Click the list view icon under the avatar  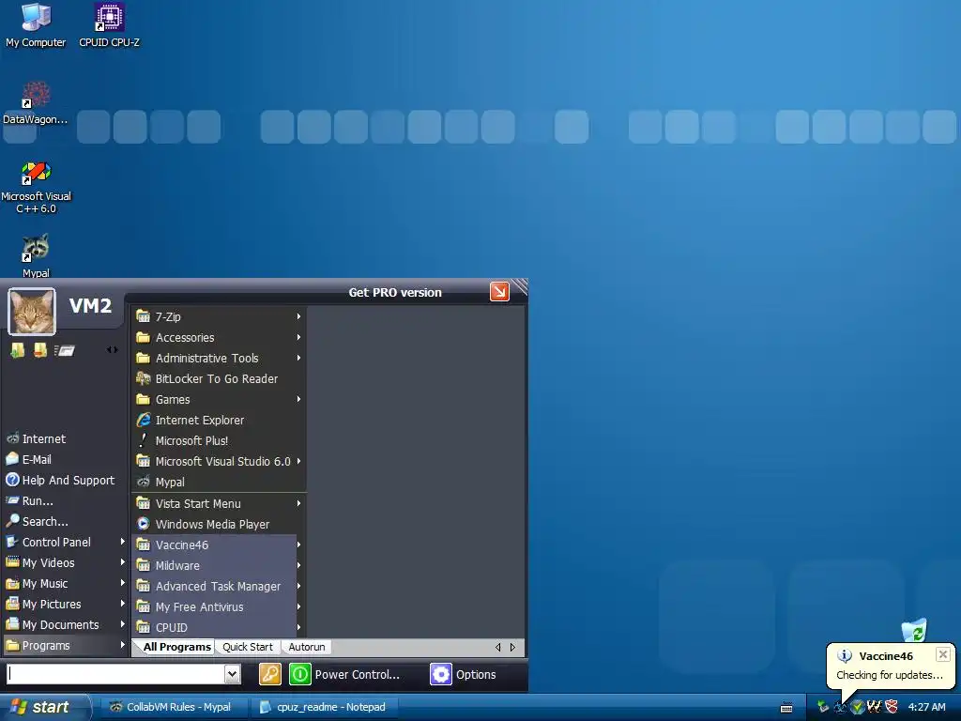[x=65, y=351]
